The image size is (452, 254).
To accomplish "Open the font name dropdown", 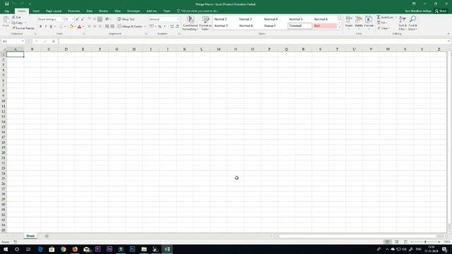I will click(62, 19).
